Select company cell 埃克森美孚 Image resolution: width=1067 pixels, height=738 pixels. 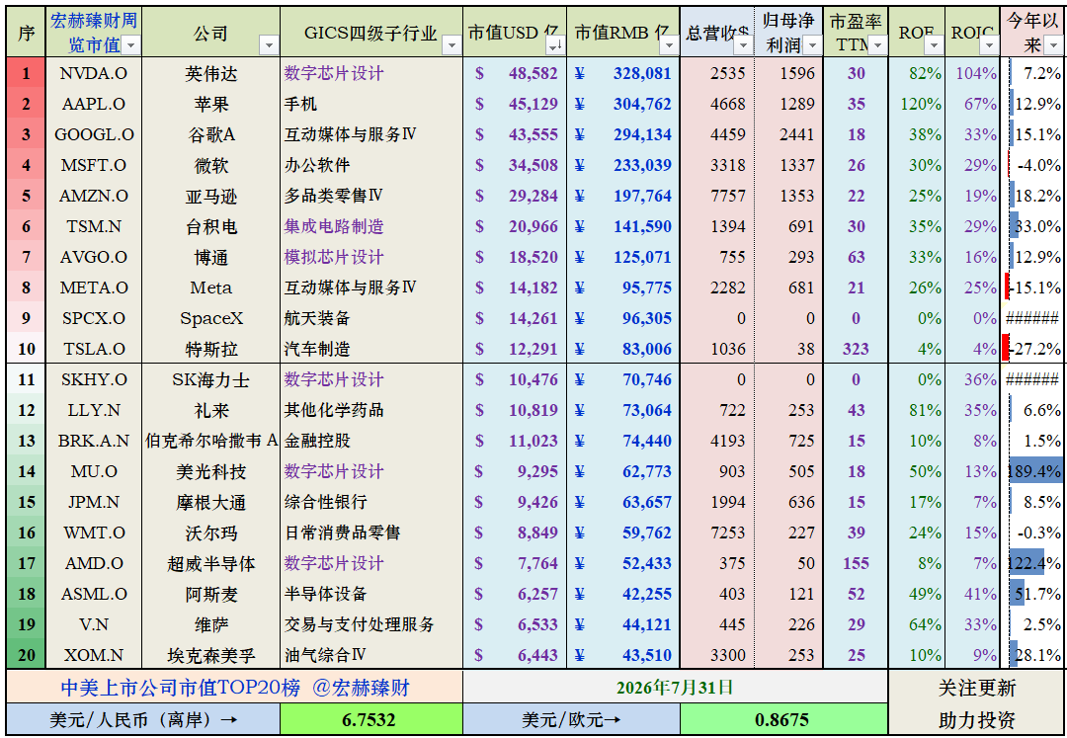coord(211,655)
